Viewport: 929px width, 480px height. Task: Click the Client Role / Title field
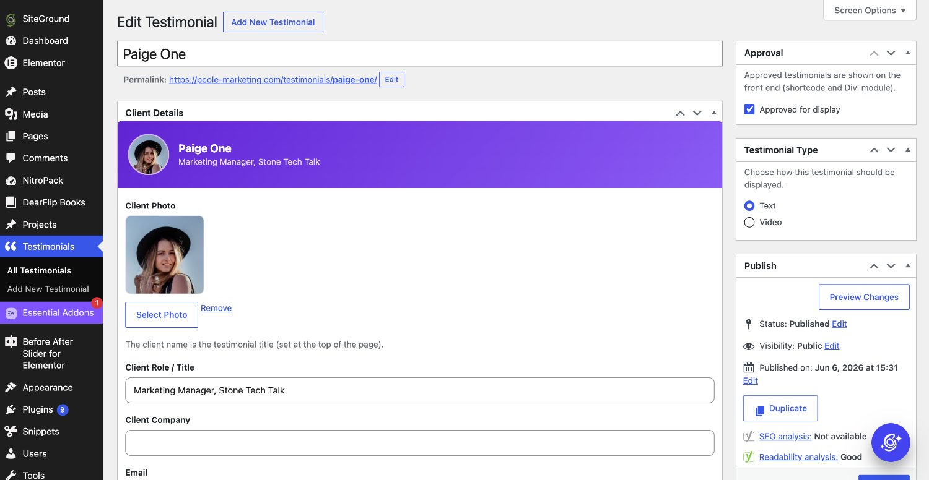pos(420,390)
